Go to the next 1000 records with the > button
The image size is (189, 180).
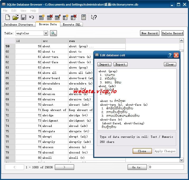coord(64,167)
